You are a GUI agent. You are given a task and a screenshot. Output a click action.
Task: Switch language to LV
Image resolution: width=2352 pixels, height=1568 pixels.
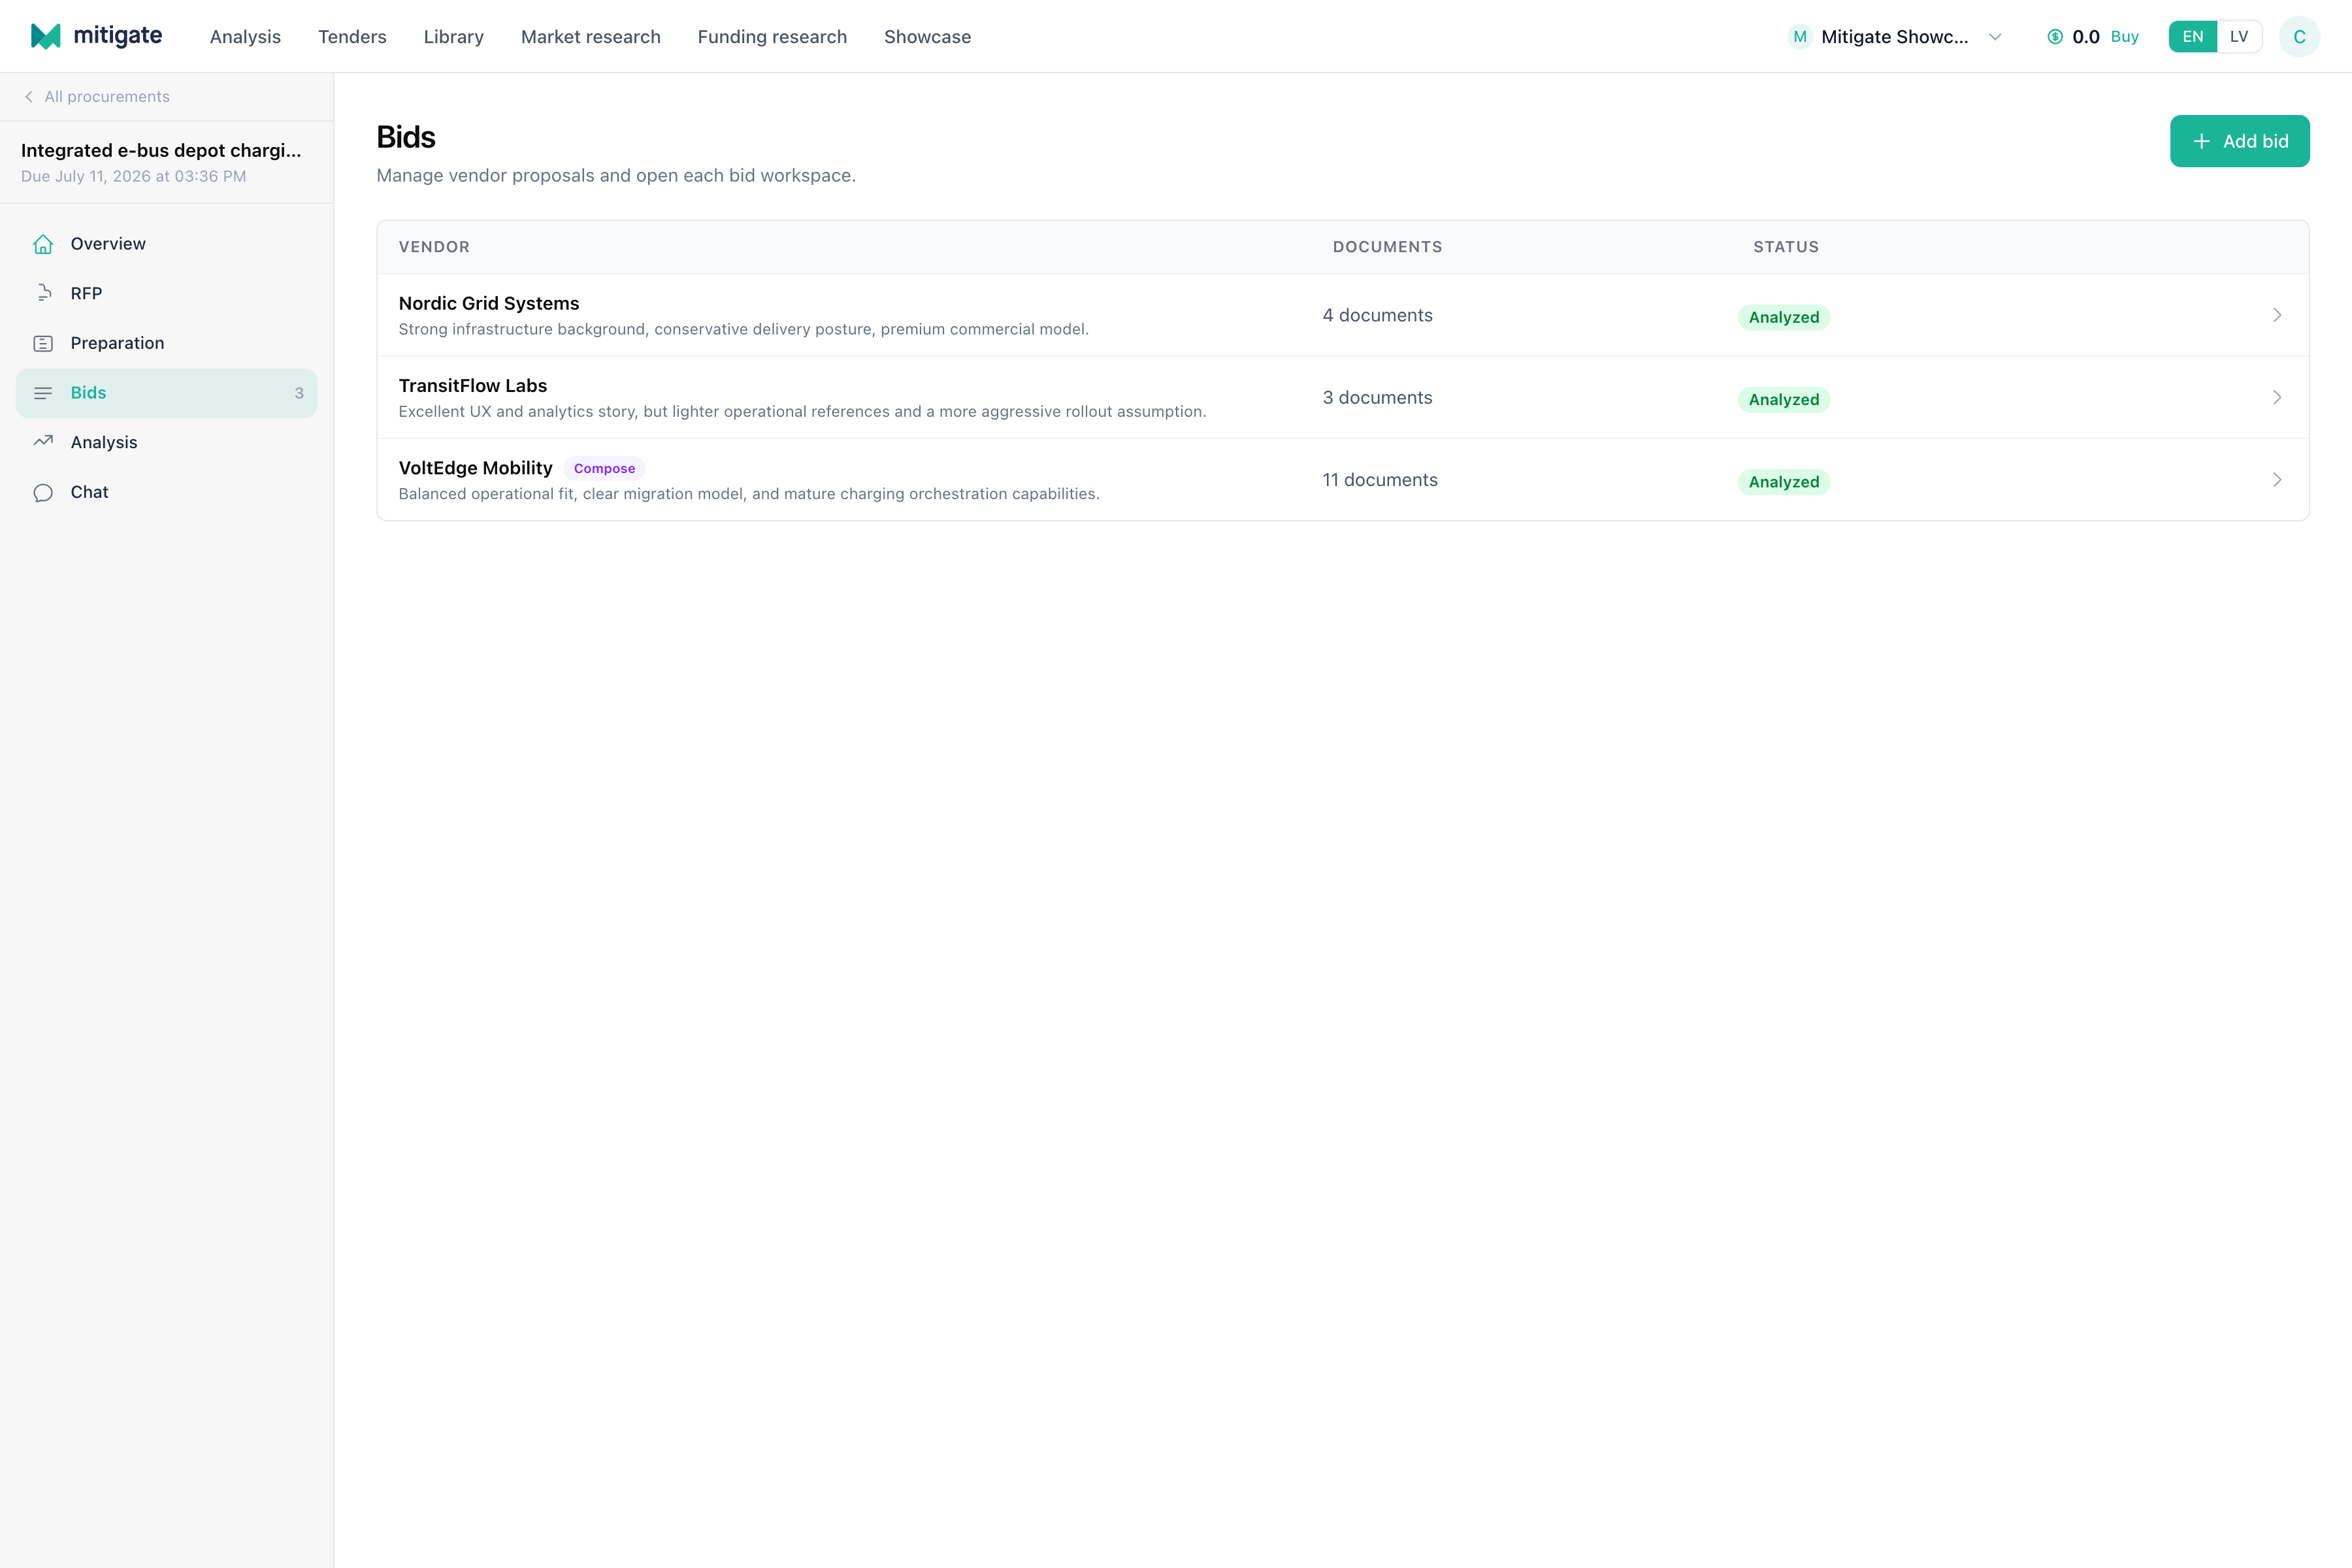[x=2239, y=37]
